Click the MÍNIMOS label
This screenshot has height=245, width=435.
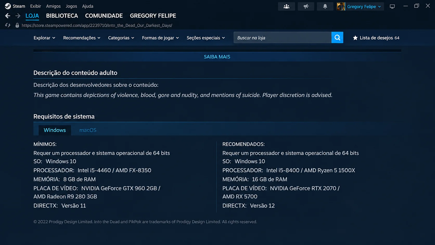(x=45, y=144)
